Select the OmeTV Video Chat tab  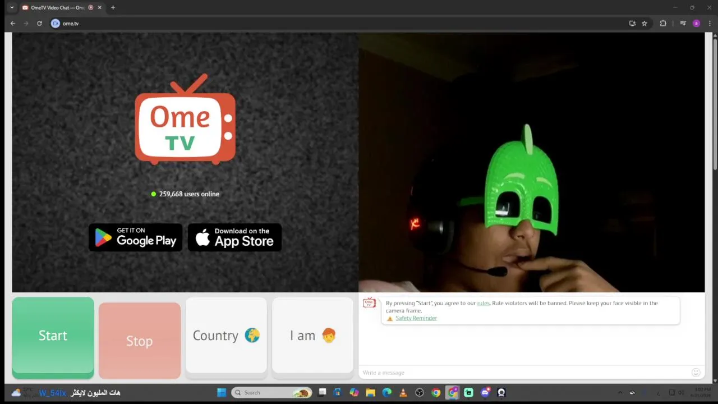[62, 8]
